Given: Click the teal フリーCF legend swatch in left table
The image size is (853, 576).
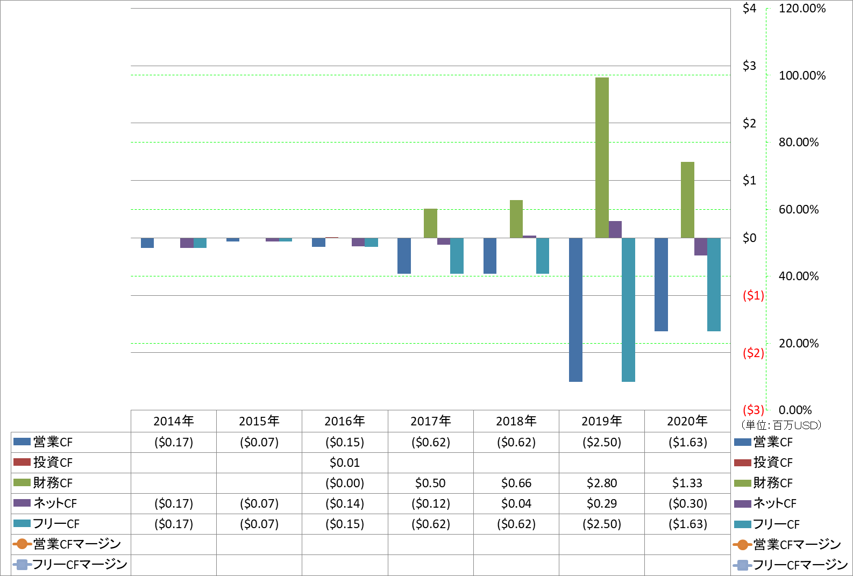Looking at the screenshot, I should tap(22, 523).
